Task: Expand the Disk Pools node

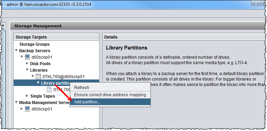Action: tap(27, 63)
